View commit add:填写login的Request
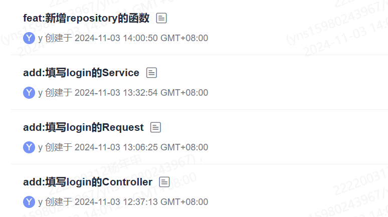 pos(83,128)
